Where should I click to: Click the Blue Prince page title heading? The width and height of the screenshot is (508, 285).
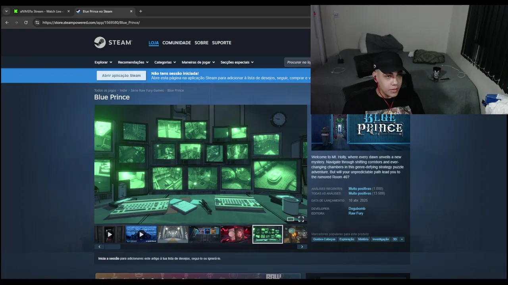pos(112,97)
